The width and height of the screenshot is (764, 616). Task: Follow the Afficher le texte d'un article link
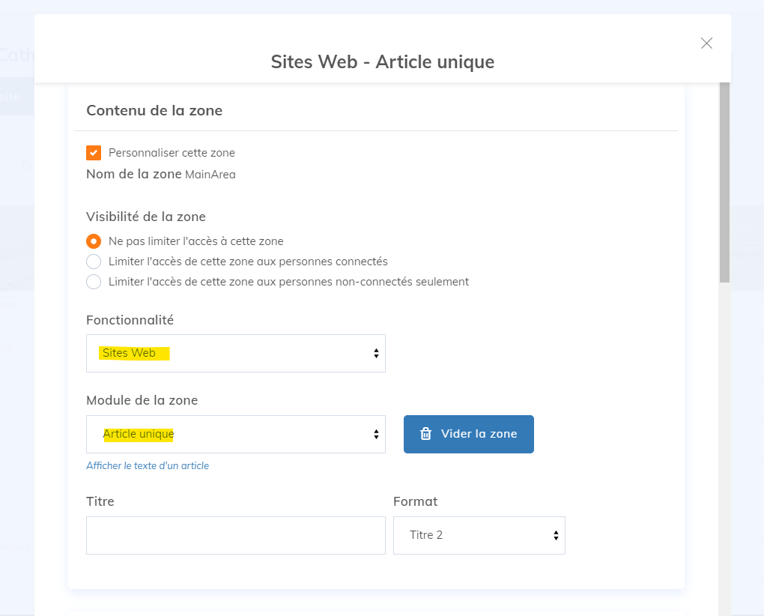(148, 465)
